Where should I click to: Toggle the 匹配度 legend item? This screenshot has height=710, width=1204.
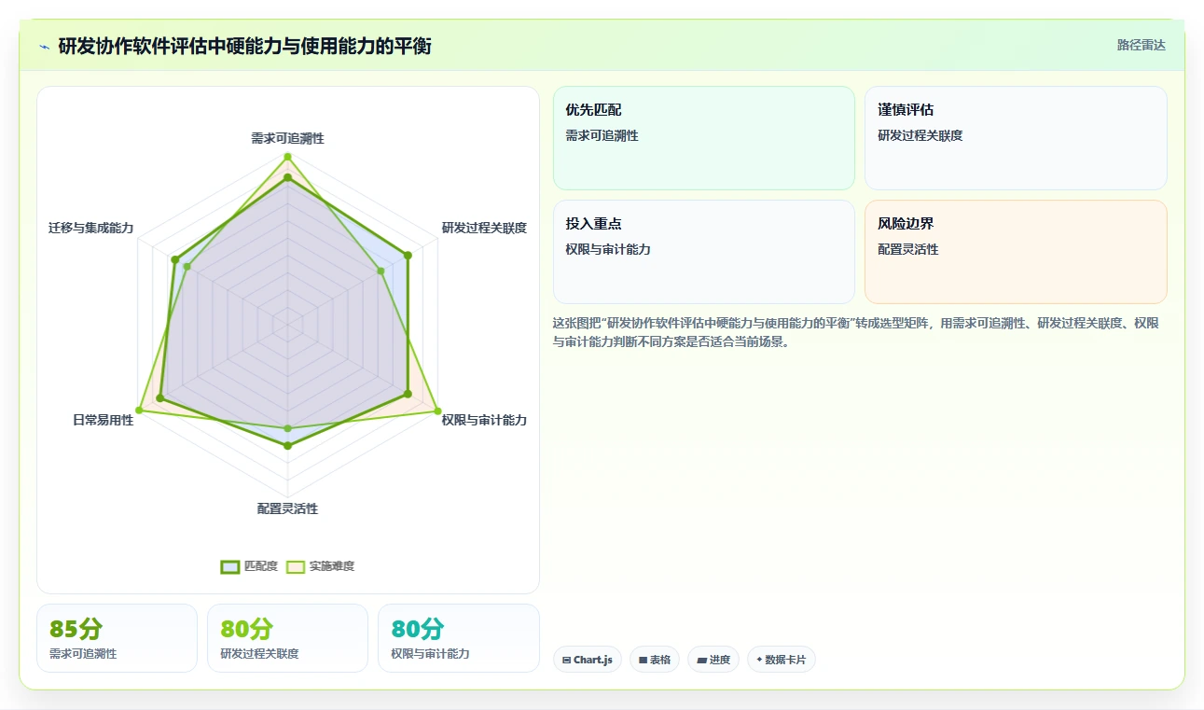point(249,566)
